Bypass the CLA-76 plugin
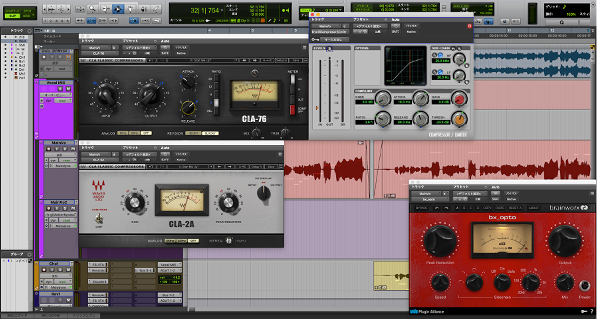 [x=182, y=47]
